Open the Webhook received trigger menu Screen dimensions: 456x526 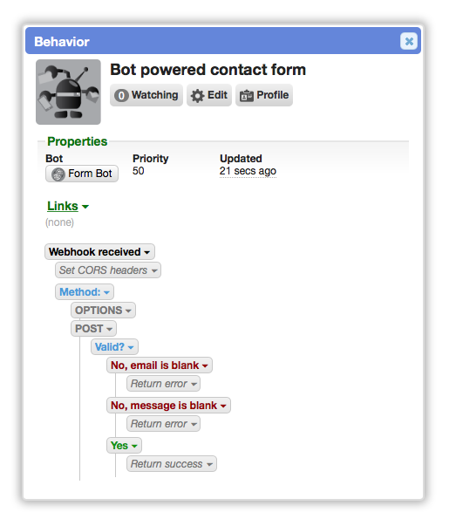pos(99,251)
